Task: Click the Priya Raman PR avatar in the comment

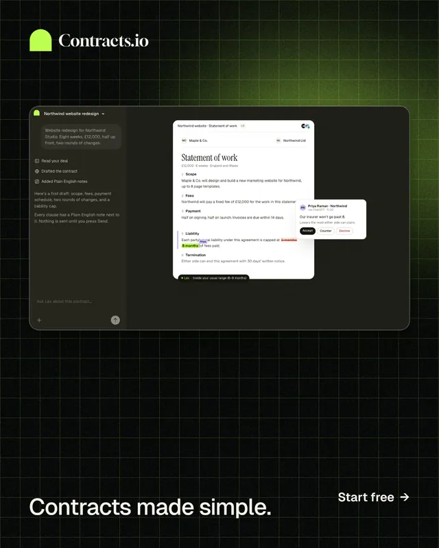Action: (302, 208)
